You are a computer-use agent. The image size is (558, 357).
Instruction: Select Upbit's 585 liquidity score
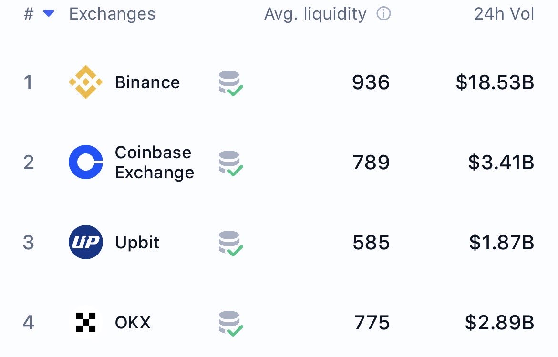[372, 242]
